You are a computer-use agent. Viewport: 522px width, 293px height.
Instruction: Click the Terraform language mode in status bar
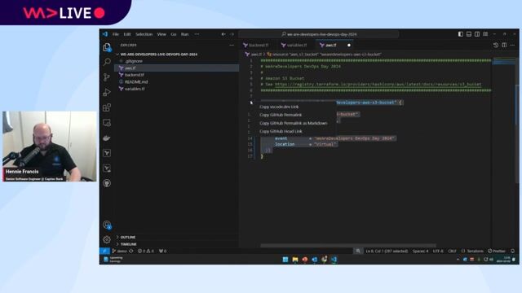point(473,251)
